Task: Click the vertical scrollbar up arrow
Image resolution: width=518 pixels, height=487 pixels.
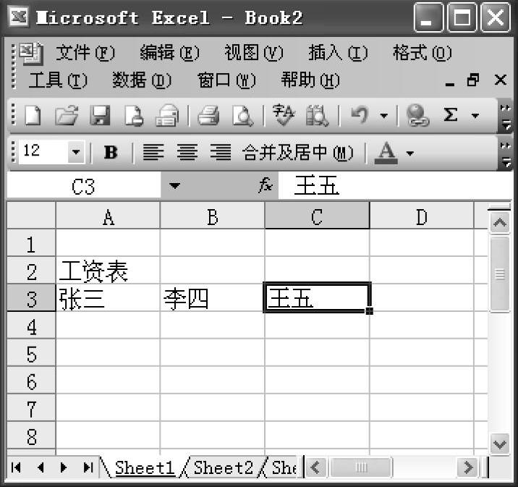Action: [x=499, y=223]
